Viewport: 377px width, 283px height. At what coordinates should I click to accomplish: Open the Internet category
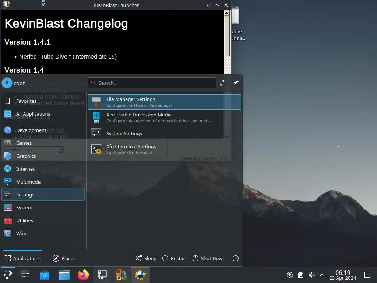(x=43, y=169)
